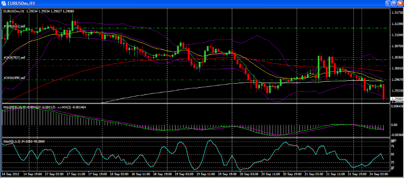The height and width of the screenshot is (178, 404).
Task: Click the 0.00 level on MACD scale
Action: (x=395, y=125)
